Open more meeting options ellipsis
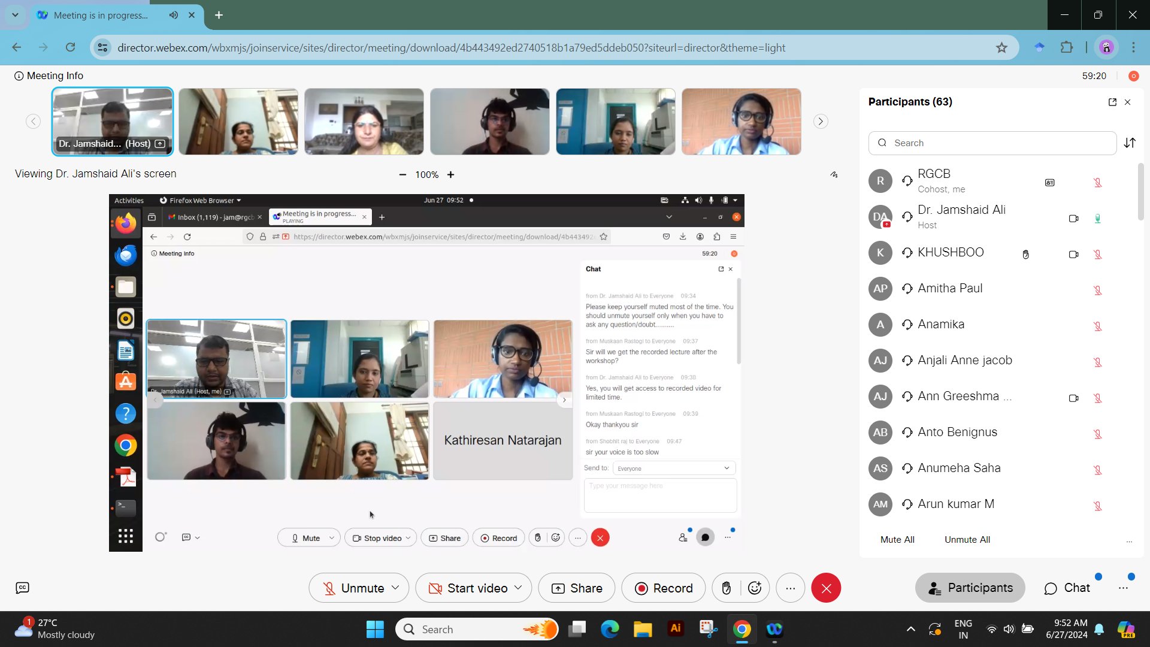The image size is (1150, 647). 791,588
